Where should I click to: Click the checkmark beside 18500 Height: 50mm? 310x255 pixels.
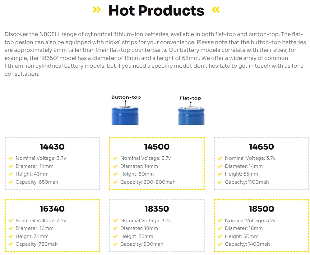[220, 236]
